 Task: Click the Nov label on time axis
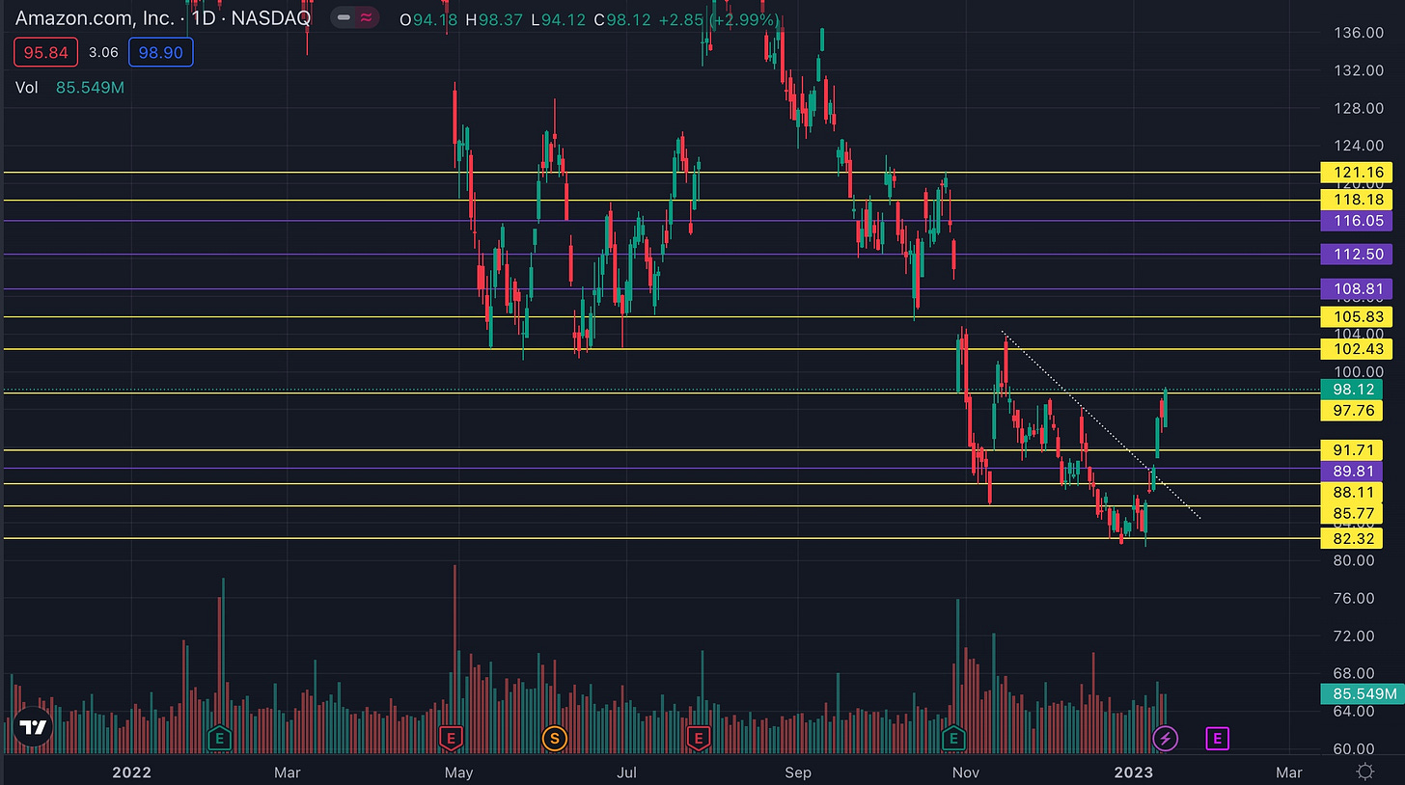click(965, 772)
